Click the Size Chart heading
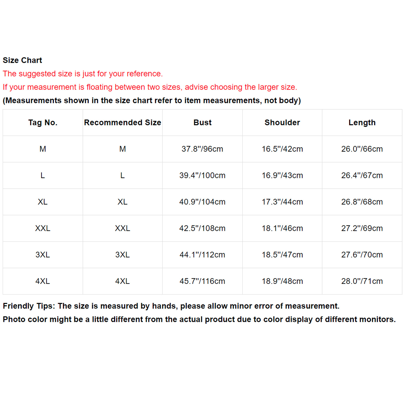Screen dimensions: 403x403 point(22,60)
